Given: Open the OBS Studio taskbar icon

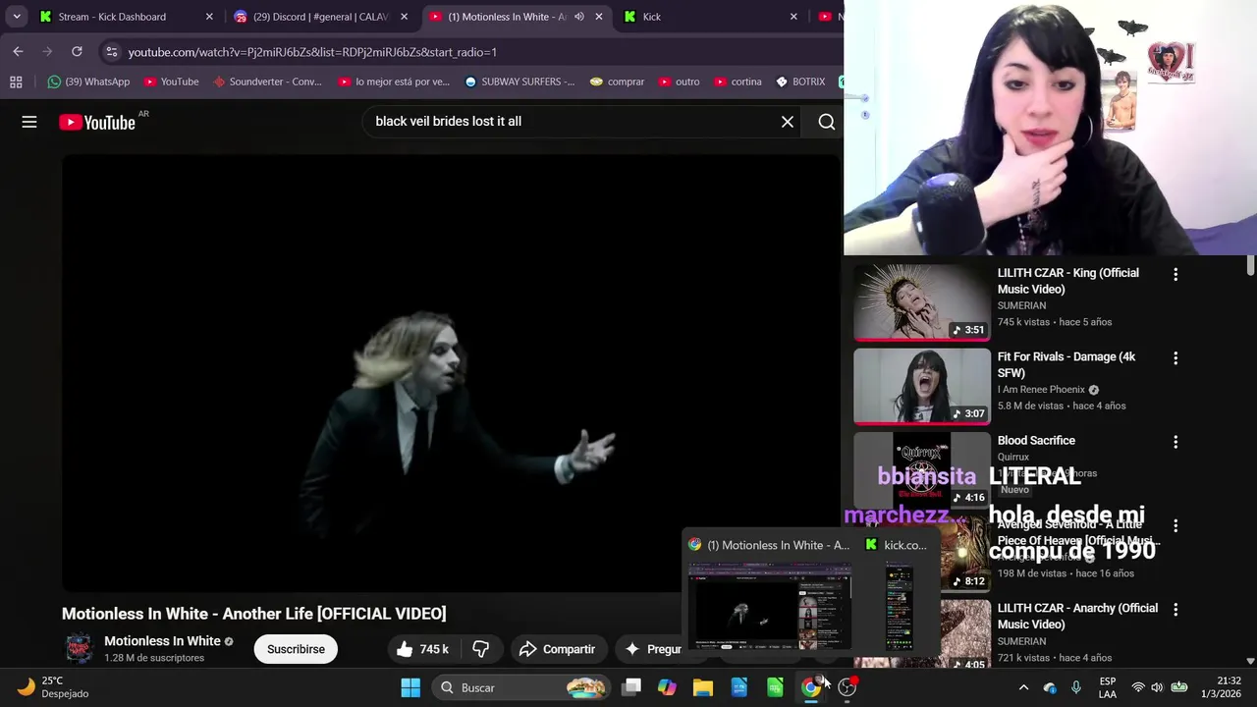Looking at the screenshot, I should [847, 687].
